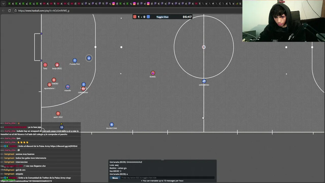Select red player disc santii | BDZ

58,114
